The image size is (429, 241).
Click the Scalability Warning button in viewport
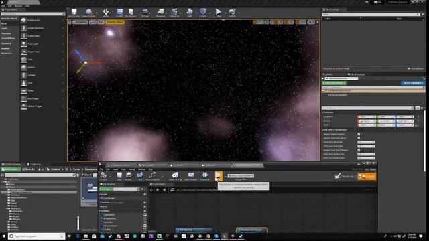coord(115,22)
